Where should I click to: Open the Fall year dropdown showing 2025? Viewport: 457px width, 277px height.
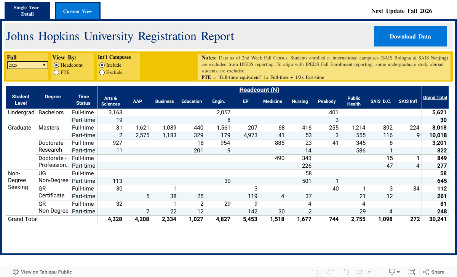click(x=27, y=65)
